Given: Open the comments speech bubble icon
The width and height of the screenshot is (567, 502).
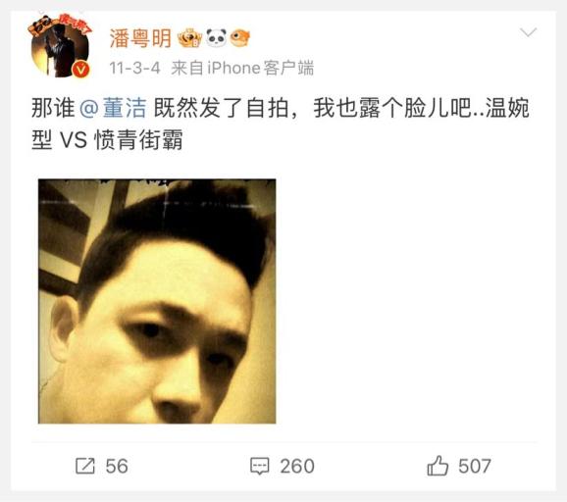Looking at the screenshot, I should (x=260, y=466).
